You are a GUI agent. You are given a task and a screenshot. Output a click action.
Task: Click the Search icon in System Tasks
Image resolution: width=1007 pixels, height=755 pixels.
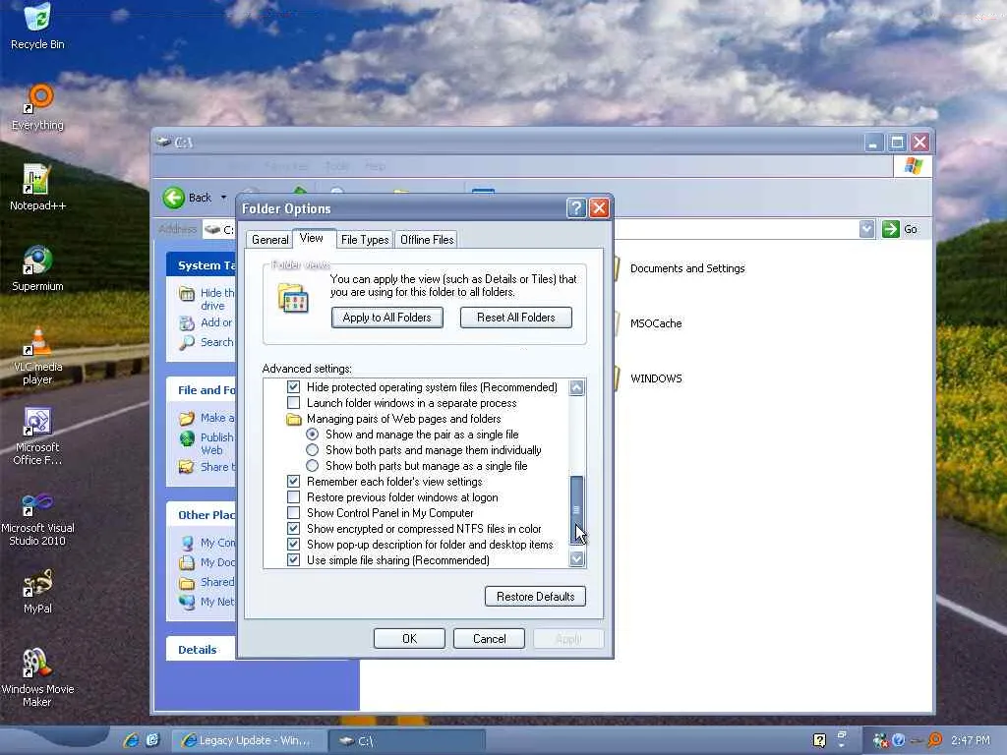click(186, 343)
